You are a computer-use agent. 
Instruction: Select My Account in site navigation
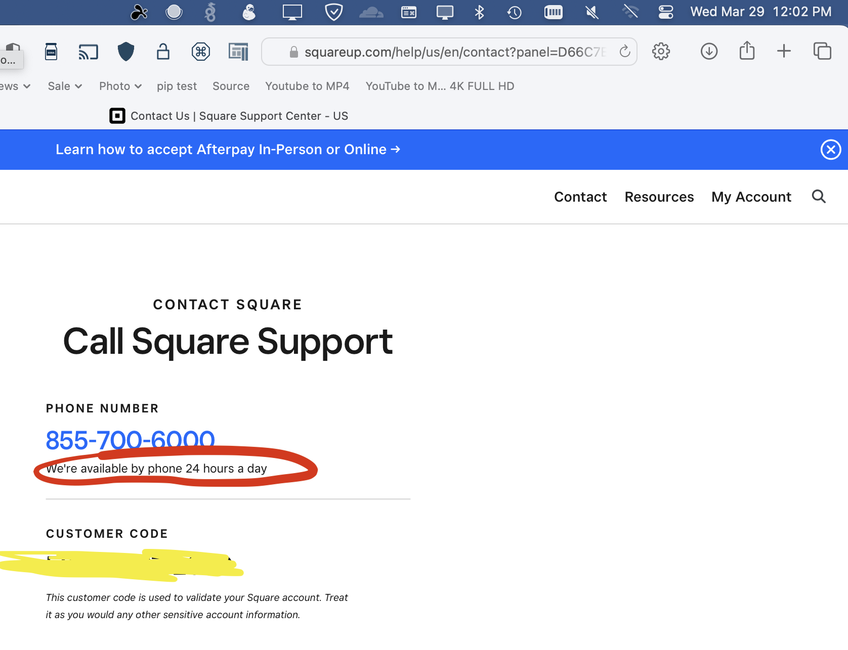tap(751, 197)
